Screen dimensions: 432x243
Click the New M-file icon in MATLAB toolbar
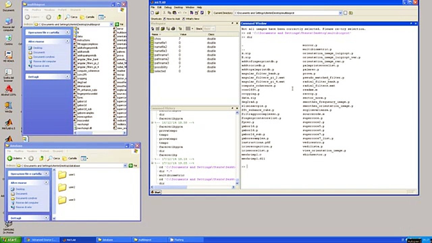click(x=153, y=13)
